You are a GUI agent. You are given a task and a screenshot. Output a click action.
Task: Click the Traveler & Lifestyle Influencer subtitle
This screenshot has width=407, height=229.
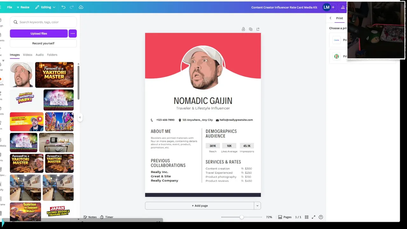tap(203, 108)
